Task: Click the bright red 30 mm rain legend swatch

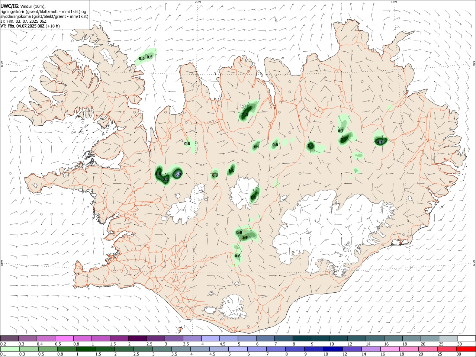Action: point(466,349)
